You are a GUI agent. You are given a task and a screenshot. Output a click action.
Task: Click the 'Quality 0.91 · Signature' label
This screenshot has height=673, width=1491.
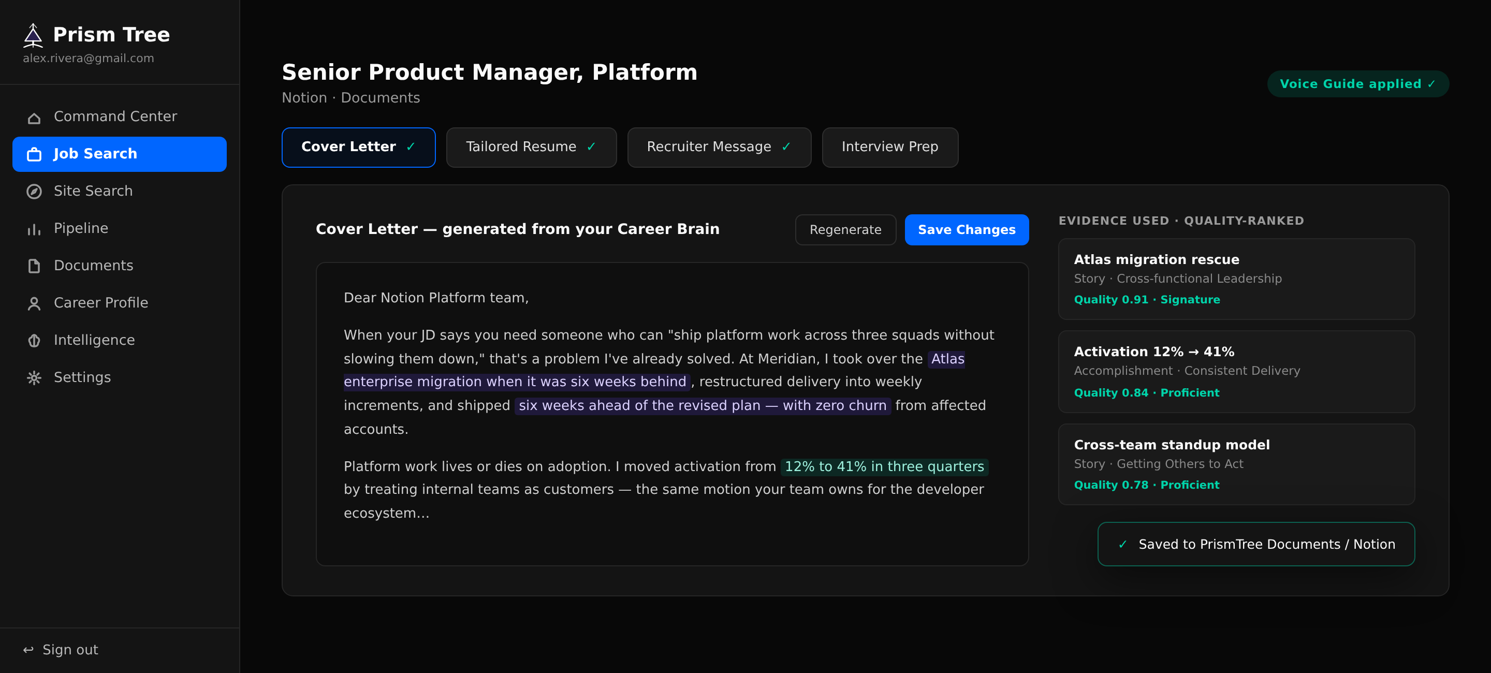(1147, 300)
